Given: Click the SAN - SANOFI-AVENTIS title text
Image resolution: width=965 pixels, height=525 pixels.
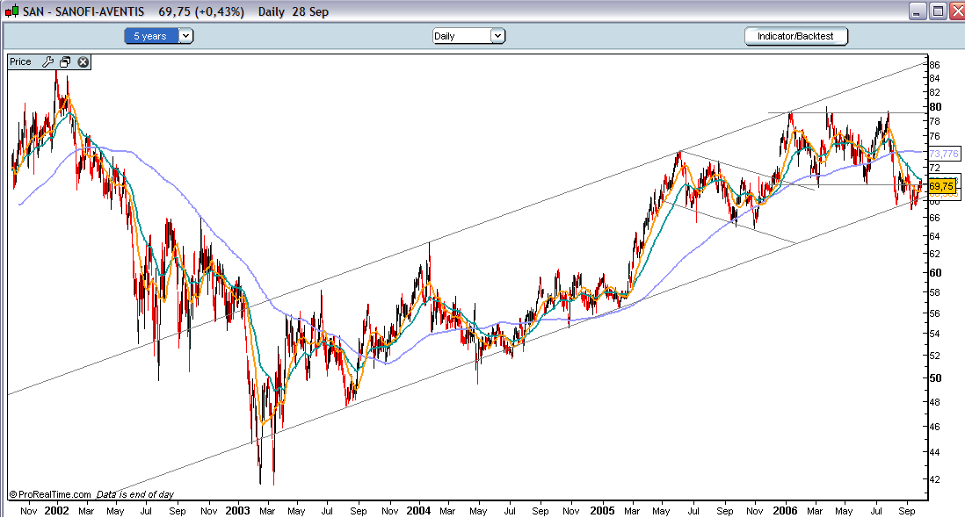Looking at the screenshot, I should pos(83,11).
